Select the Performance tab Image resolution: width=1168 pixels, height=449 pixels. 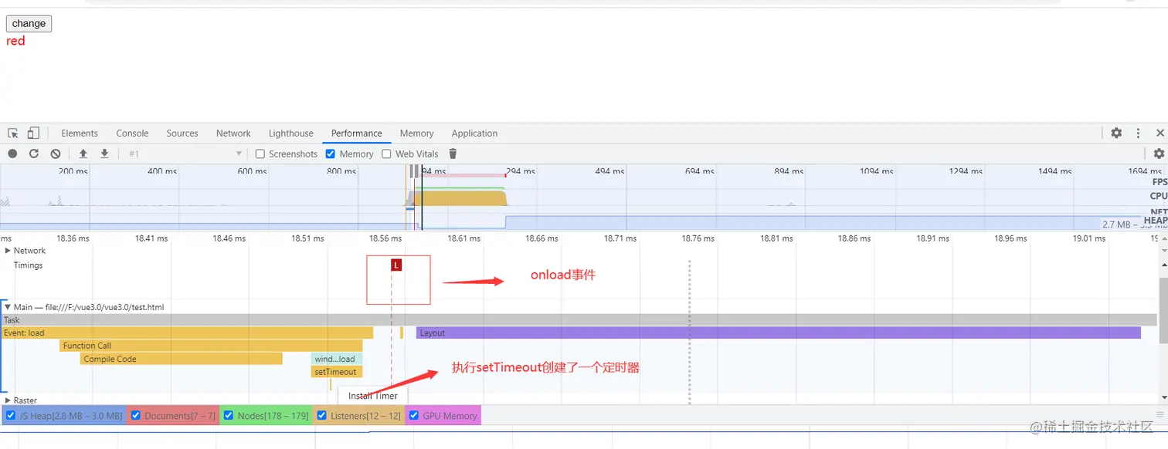357,133
